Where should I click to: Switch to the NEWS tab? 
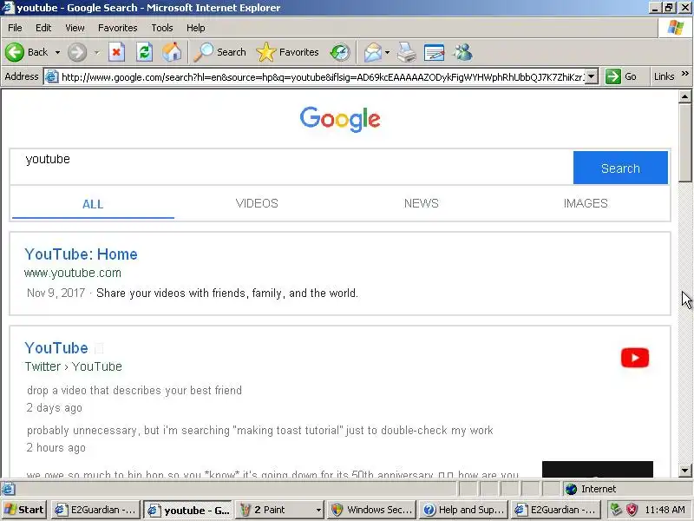tap(422, 203)
